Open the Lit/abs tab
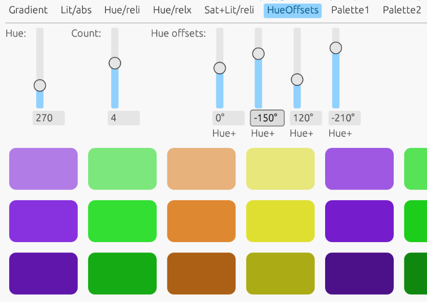This screenshot has width=427, height=302. [76, 10]
